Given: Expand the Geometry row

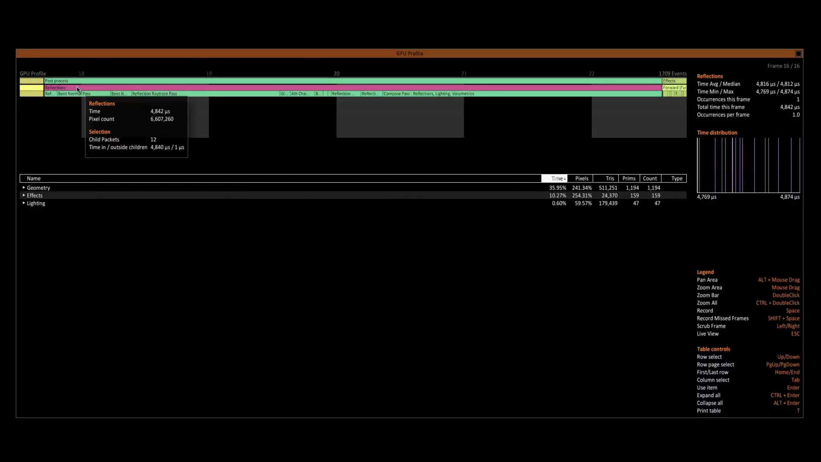Looking at the screenshot, I should 24,188.
